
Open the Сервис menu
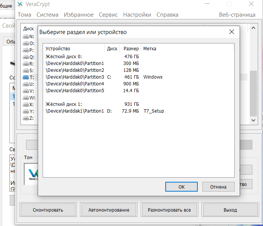tap(108, 15)
